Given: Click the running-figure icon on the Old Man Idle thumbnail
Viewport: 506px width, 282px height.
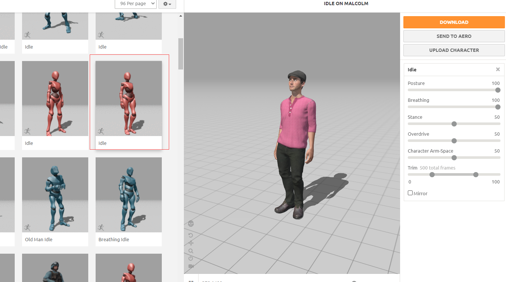Looking at the screenshot, I should coord(27,227).
